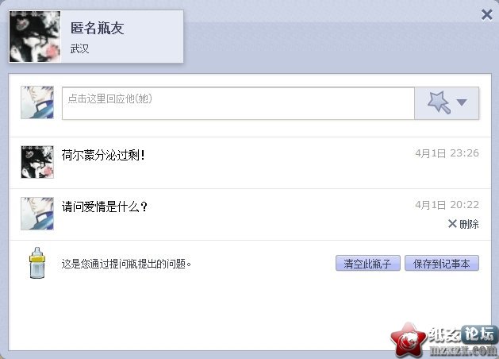Click the avatar next to 荷尔蒙分泌过剩 message

(37, 162)
